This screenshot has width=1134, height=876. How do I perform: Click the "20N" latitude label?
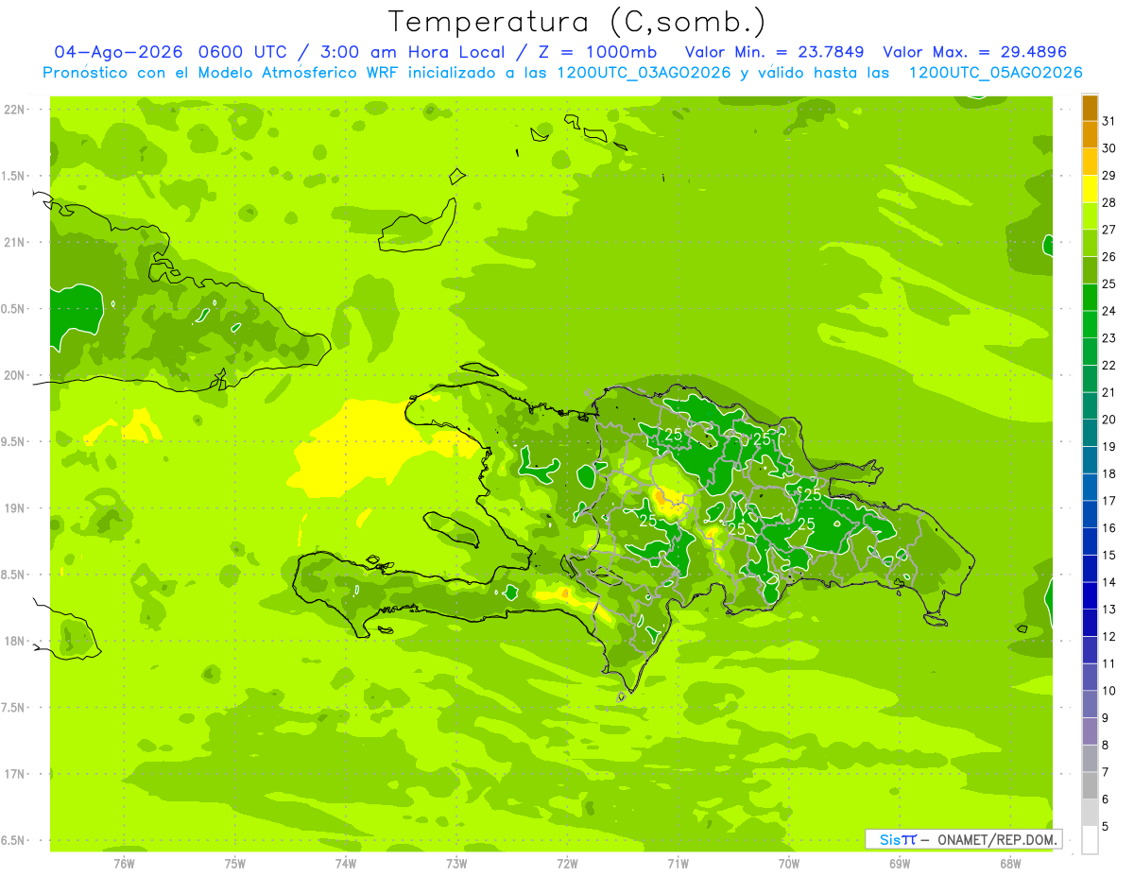[15, 375]
